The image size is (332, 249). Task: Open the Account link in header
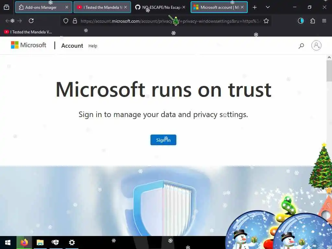72,46
